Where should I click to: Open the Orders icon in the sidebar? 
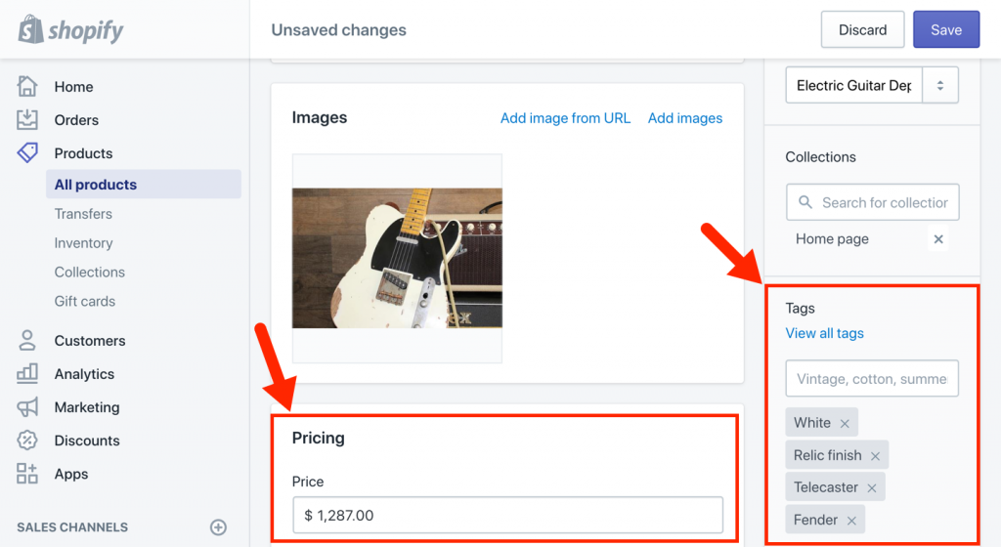[27, 120]
